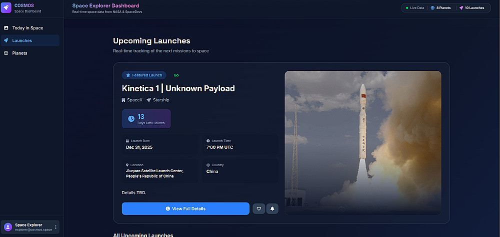This screenshot has width=500, height=237.
Task: Click the Jiuquan Satellite Launch Center location text
Action: click(x=154, y=173)
